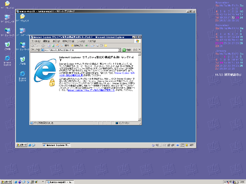Click the yellow folder icon in IE toolbar
This screenshot has height=184, width=246.
click(105, 46)
